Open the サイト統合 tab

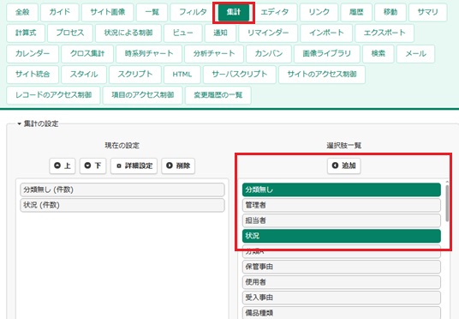(x=33, y=75)
